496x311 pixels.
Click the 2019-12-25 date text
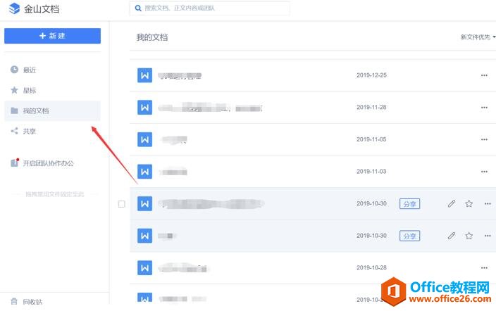(x=371, y=75)
